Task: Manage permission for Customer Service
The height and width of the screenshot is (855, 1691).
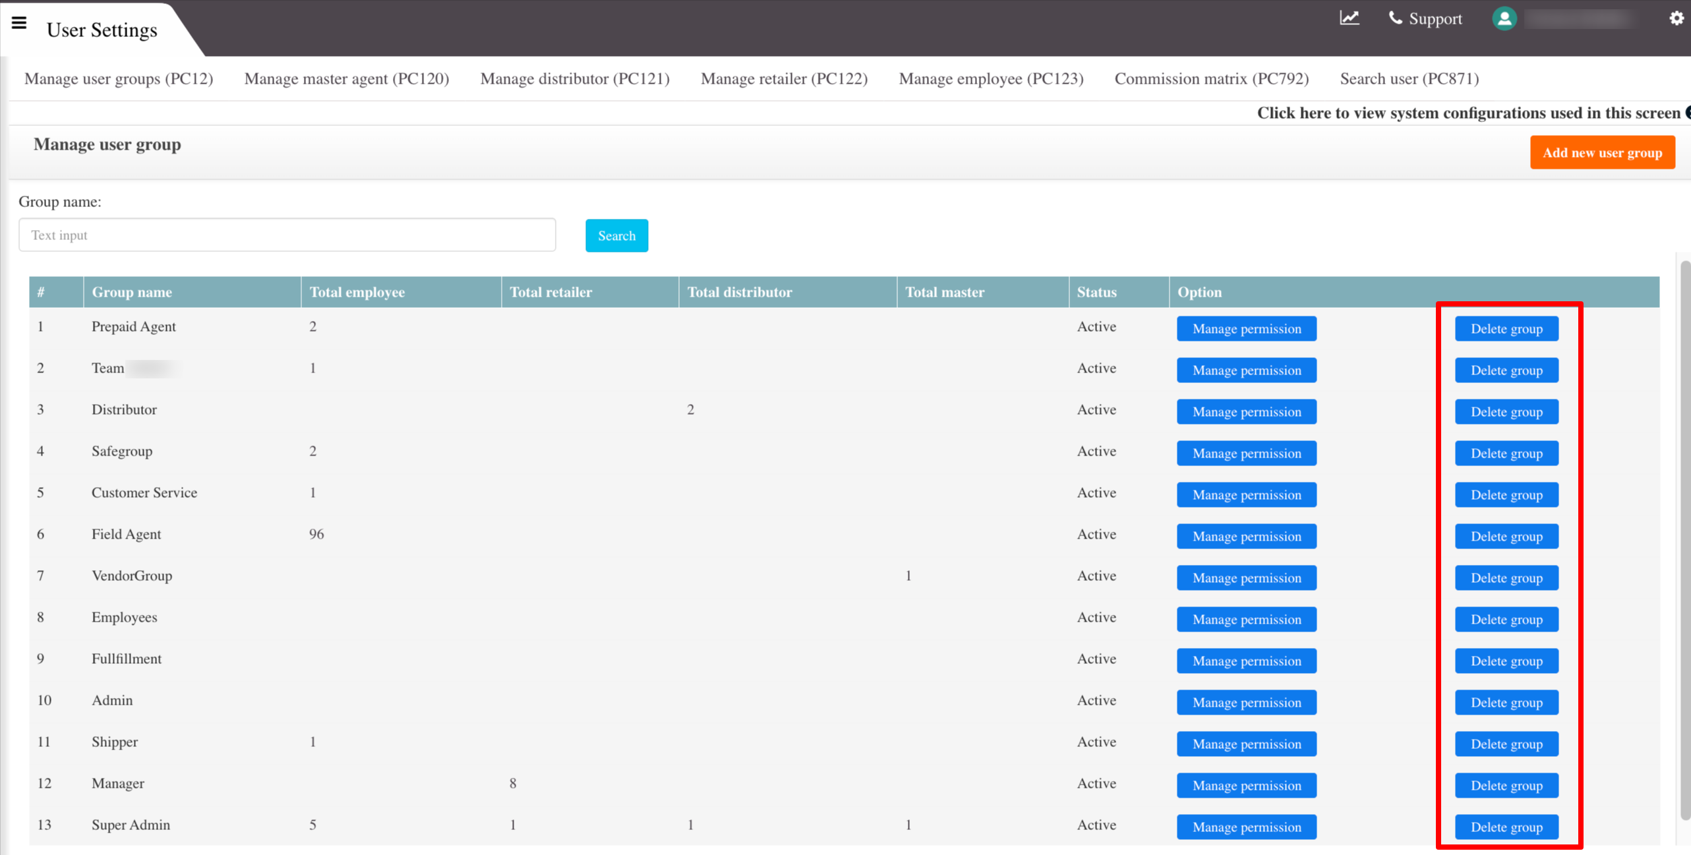Action: [1247, 494]
